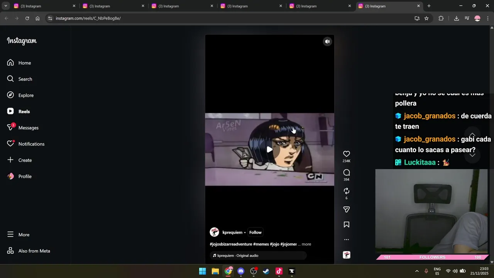Open a new browser tab

pos(429,6)
